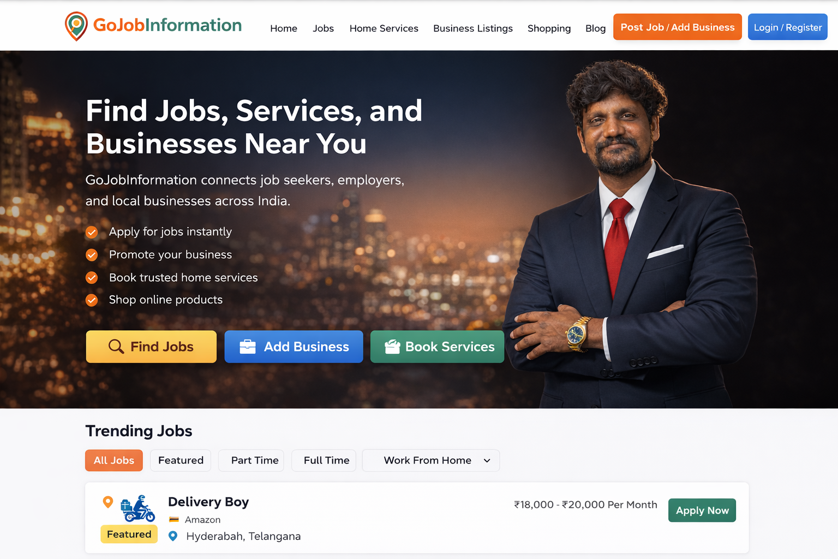Image resolution: width=838 pixels, height=559 pixels.
Task: Click the Apply Now button
Action: pyautogui.click(x=702, y=510)
